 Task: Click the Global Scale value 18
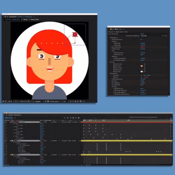141,39
